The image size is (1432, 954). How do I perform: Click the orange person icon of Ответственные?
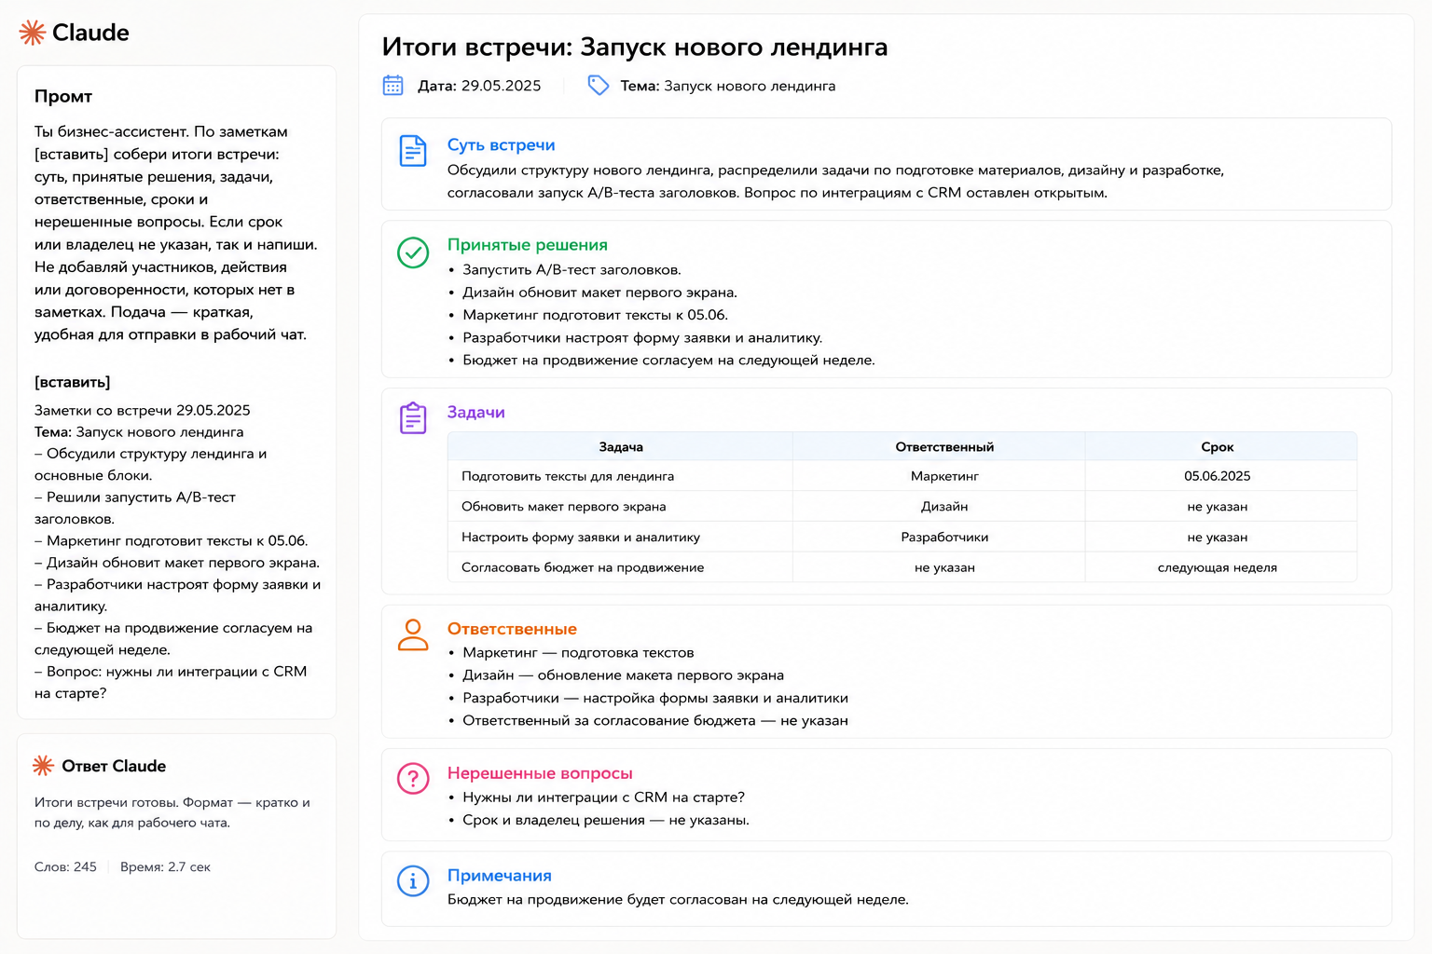pos(413,634)
